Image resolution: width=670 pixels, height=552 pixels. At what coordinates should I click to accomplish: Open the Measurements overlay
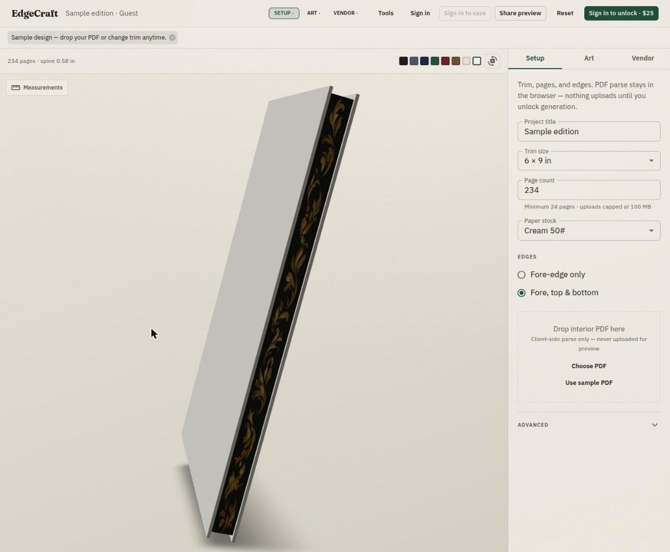point(37,87)
